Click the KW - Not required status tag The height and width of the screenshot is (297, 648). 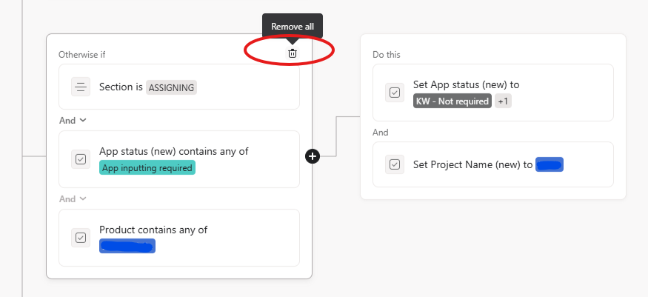click(x=452, y=101)
